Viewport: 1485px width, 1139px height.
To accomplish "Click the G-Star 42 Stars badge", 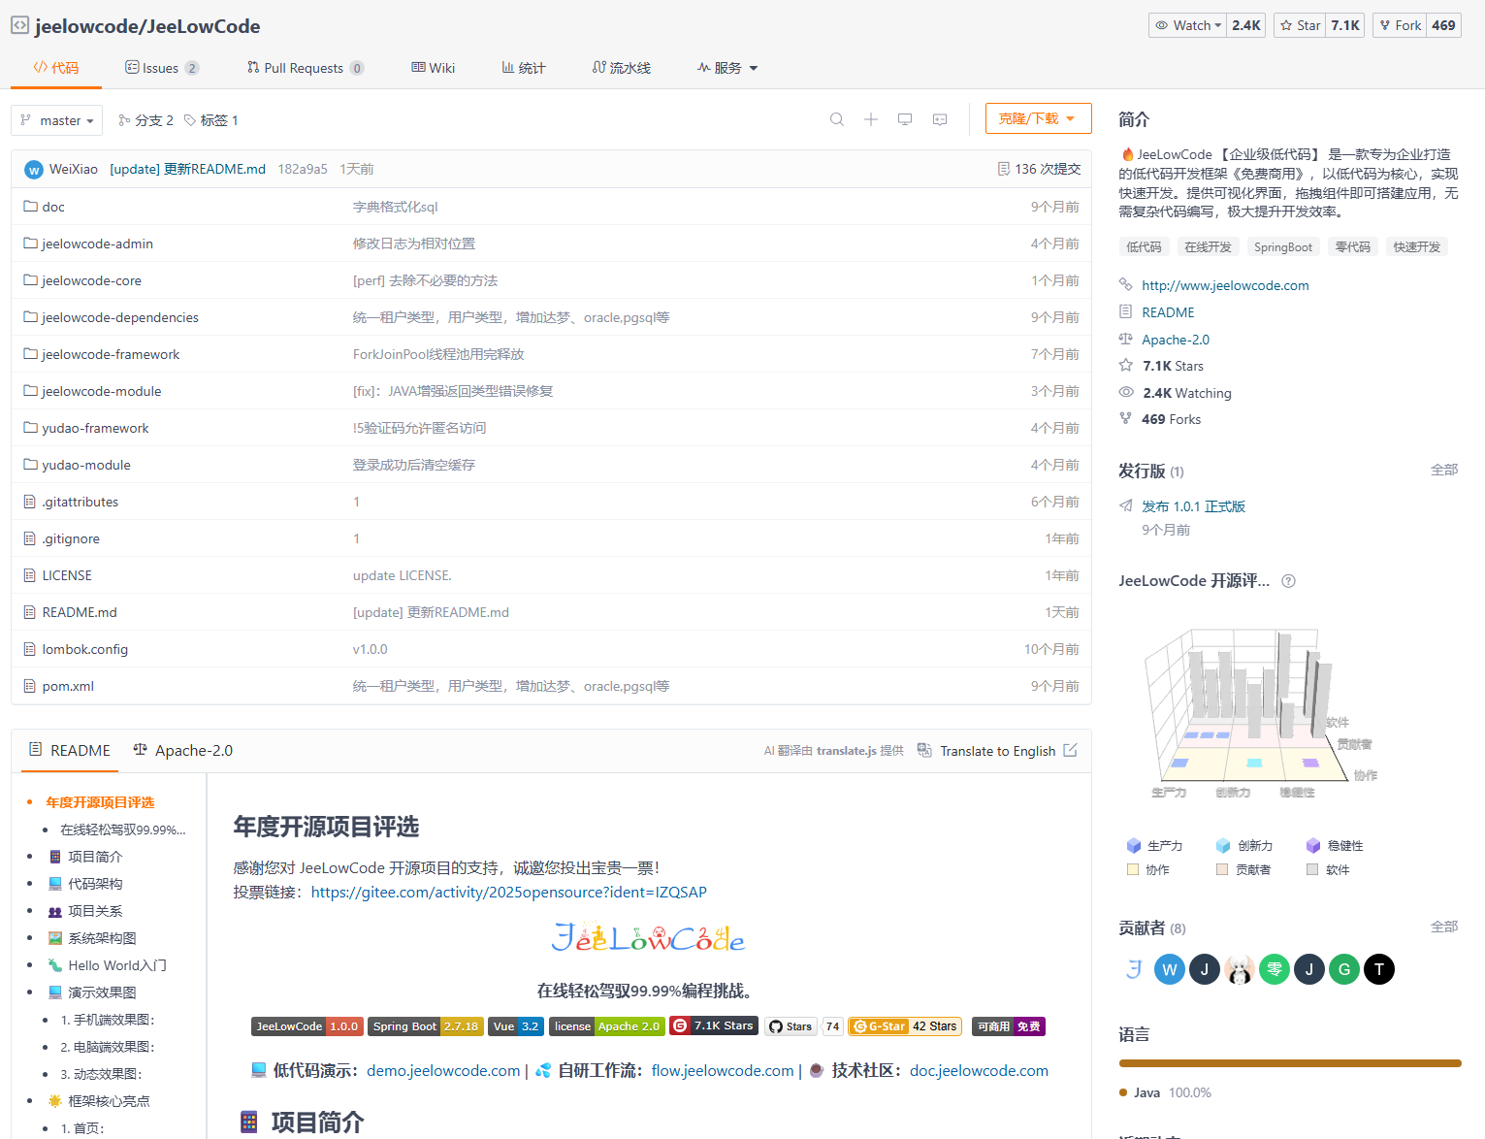I will pyautogui.click(x=905, y=1026).
